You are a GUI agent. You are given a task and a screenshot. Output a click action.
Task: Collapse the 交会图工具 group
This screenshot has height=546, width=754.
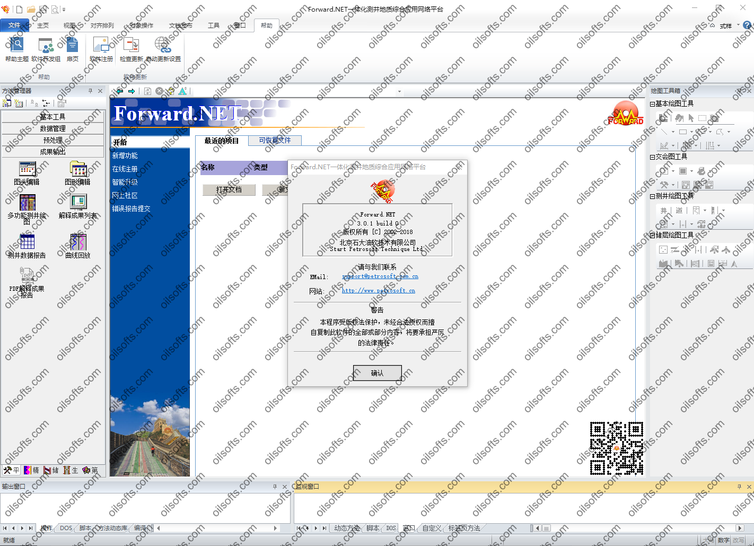tap(653, 157)
